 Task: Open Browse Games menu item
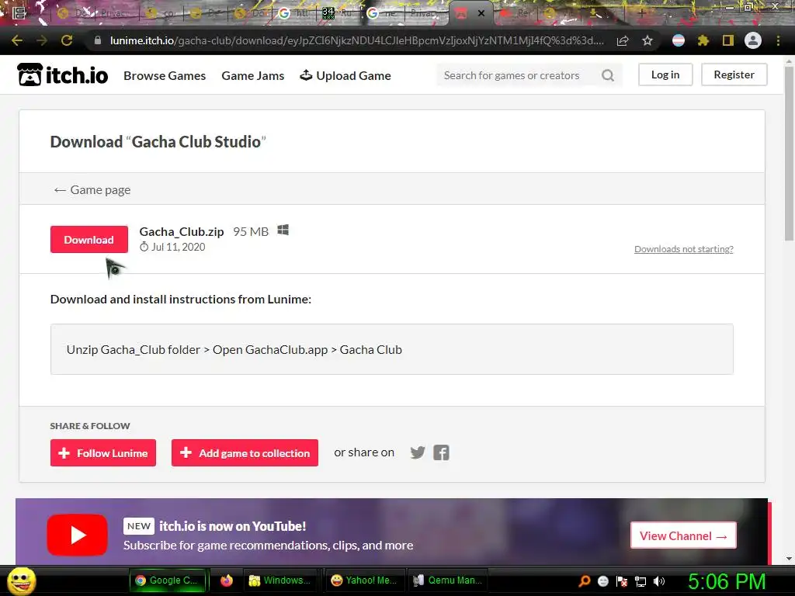pos(165,75)
